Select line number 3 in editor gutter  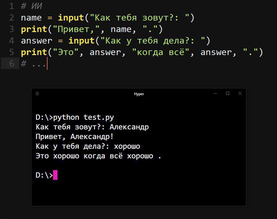tap(11, 29)
